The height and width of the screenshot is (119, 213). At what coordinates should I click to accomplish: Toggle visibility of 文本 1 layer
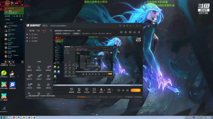pyautogui.click(x=27, y=38)
